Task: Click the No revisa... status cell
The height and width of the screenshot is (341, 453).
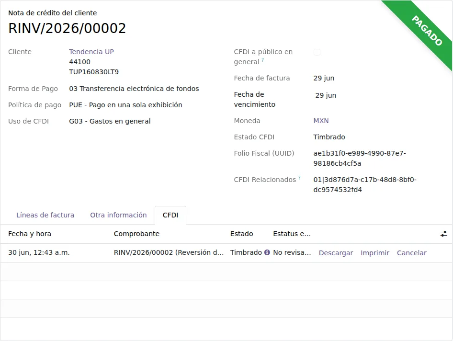Action: 292,252
